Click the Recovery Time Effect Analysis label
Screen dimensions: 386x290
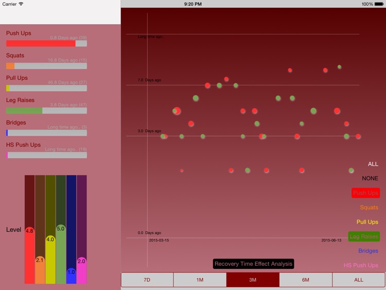(253, 264)
